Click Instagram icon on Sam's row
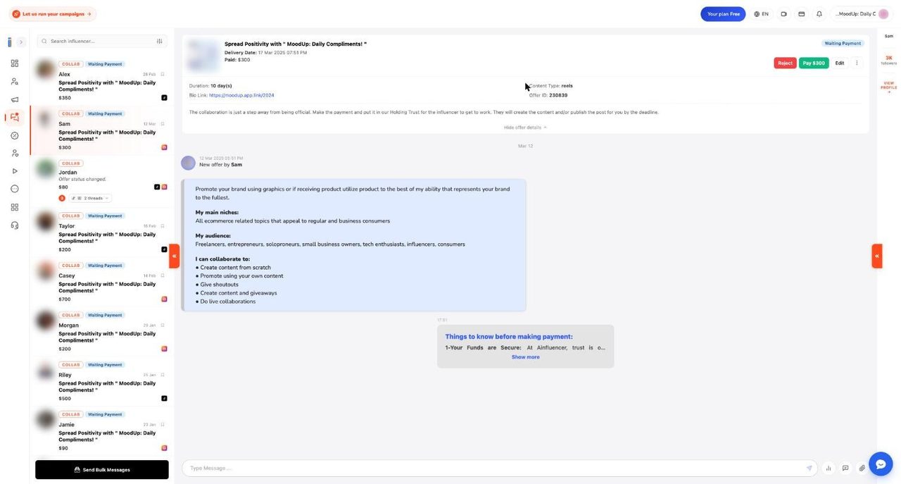901x484 pixels. pos(164,147)
